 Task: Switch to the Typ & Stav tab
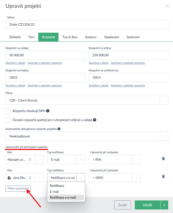click(70, 37)
